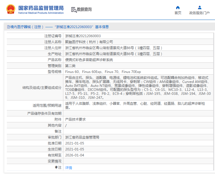Viewport: 215px width, 174px height.
Task: Click product name 便携式彩色多普勒超声诊断系统
Action: coord(89,60)
